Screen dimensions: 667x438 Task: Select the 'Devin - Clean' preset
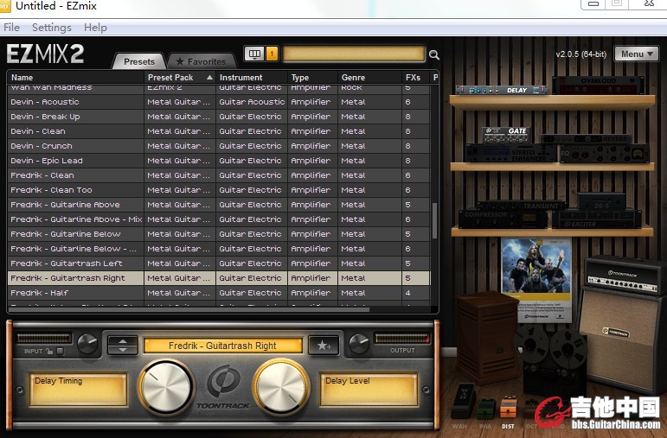(x=219, y=131)
